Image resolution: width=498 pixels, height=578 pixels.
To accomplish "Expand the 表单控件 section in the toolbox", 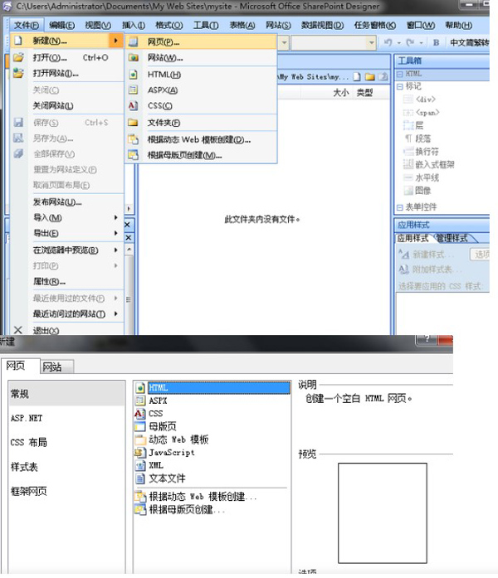I will 400,206.
